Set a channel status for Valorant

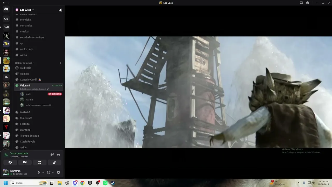tap(34, 89)
